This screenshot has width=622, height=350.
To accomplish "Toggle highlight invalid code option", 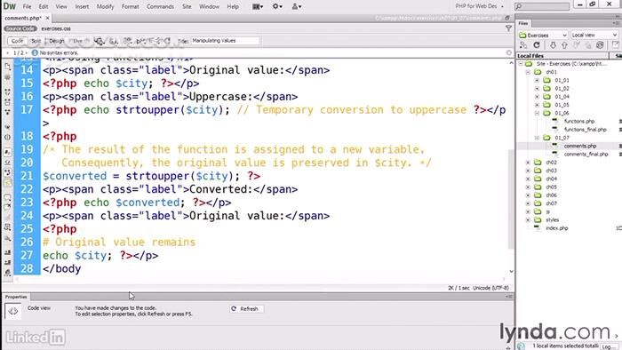I will [x=7, y=162].
